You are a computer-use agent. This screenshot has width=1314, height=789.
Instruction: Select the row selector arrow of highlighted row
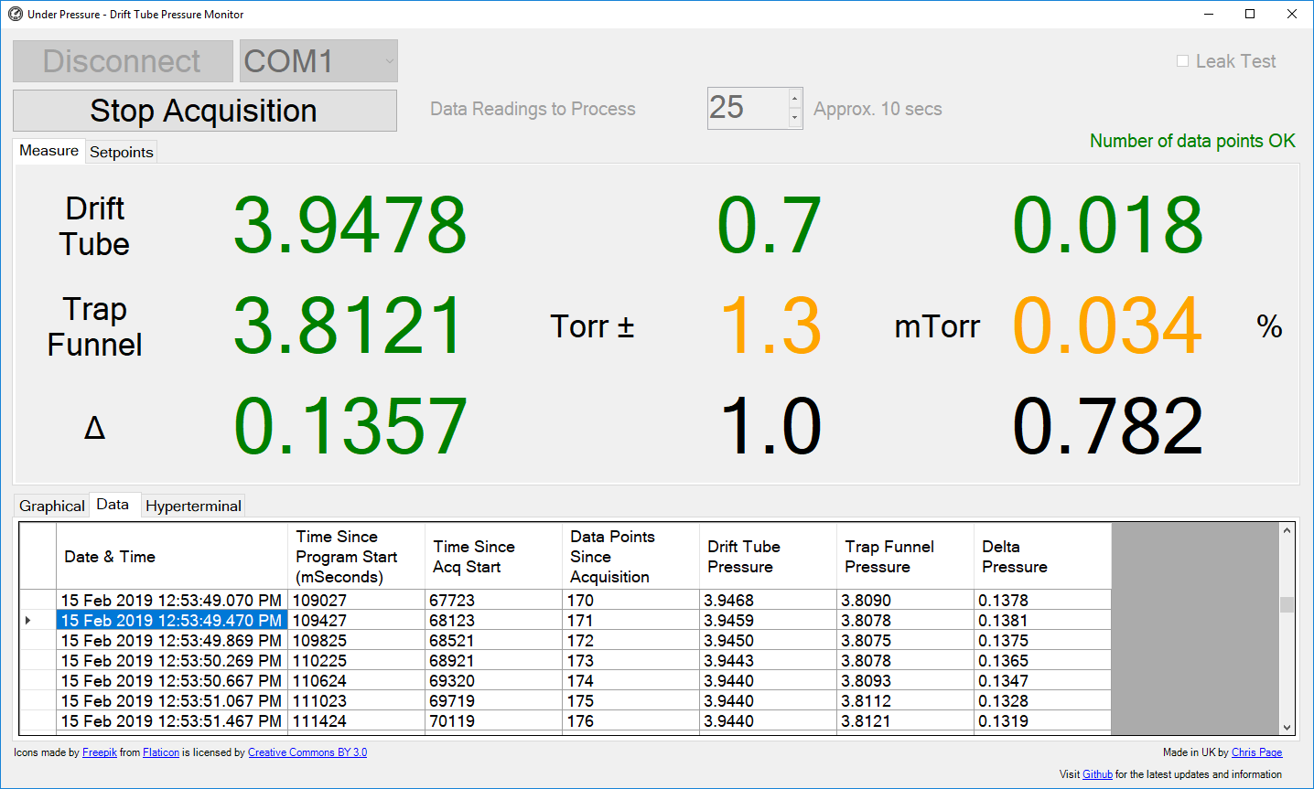[x=38, y=620]
